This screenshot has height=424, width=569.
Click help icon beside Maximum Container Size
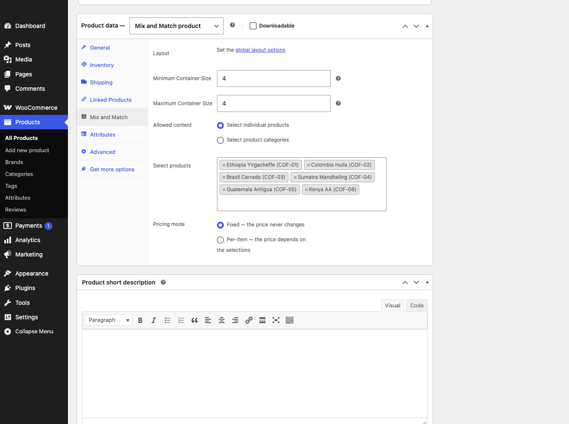pos(338,103)
